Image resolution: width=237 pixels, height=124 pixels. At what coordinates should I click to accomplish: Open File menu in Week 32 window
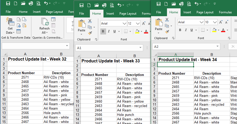(8, 12)
